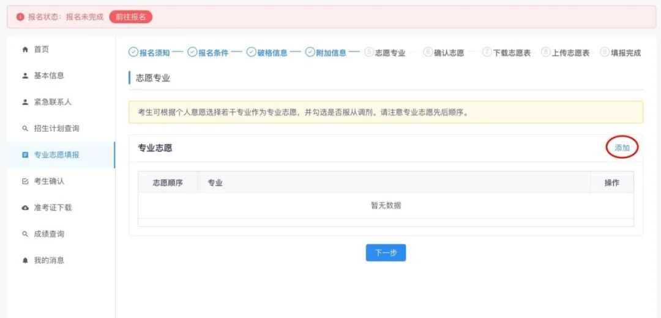Click the magnifier icon beside 招生计划查询
The image size is (661, 318).
coord(25,129)
